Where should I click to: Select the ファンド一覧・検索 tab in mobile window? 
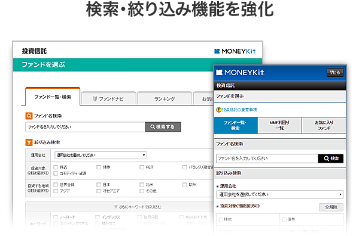click(236, 125)
